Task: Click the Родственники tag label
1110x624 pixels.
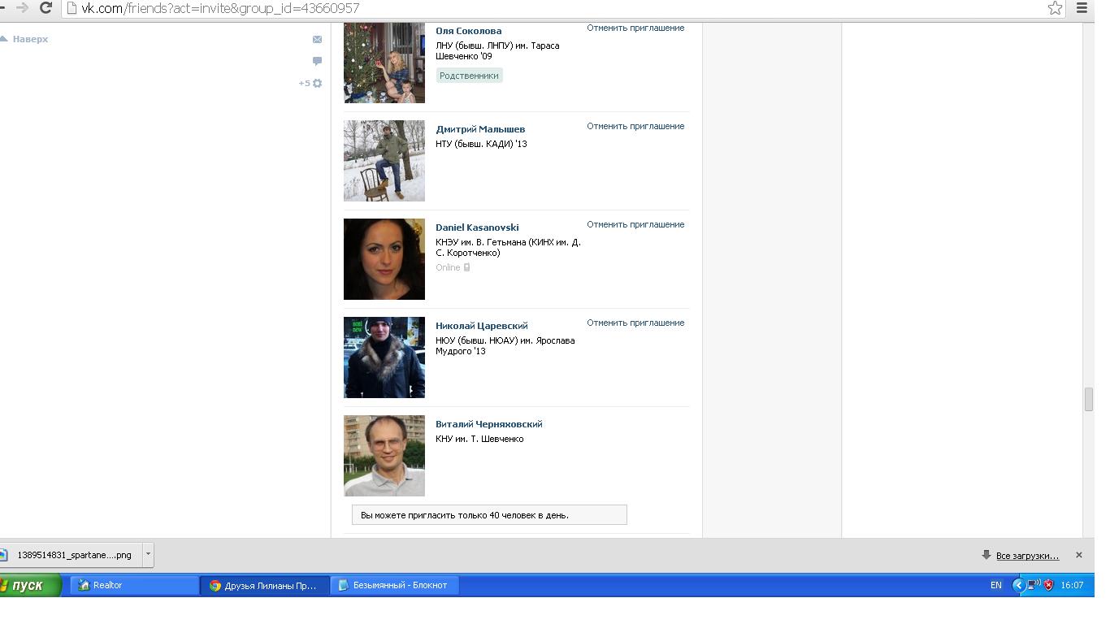Action: click(469, 76)
